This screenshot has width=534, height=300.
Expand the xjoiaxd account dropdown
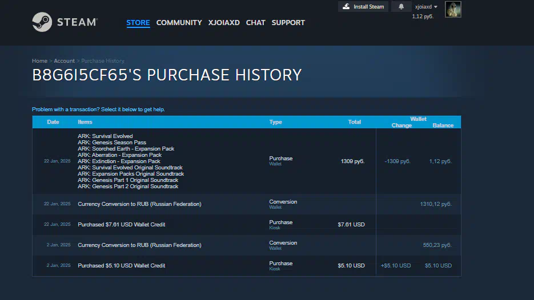[426, 7]
